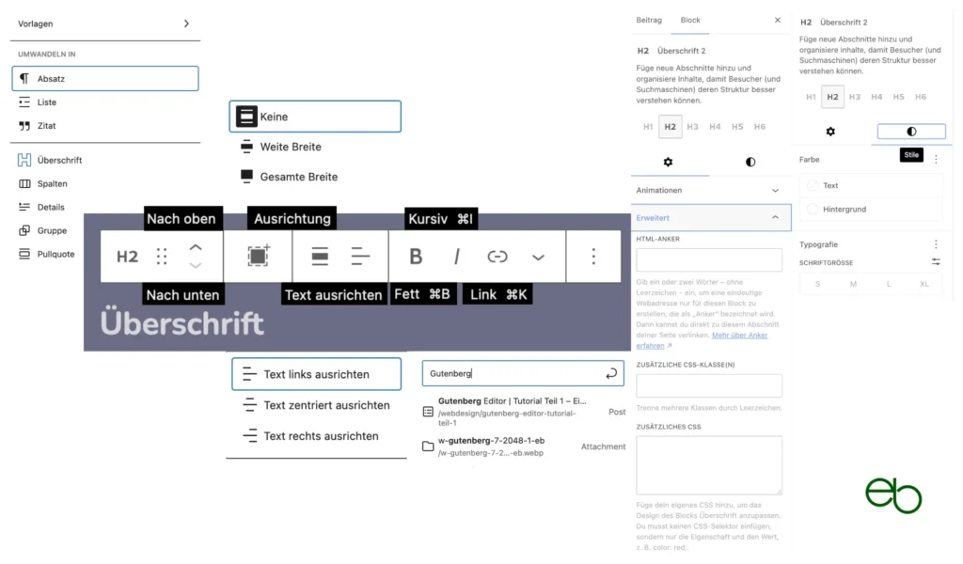
Task: Click the Überschrift heading text block
Action: pyautogui.click(x=182, y=322)
